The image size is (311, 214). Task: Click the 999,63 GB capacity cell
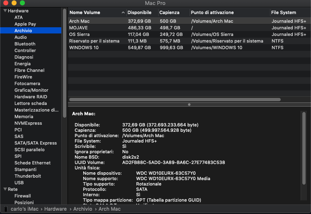click(x=171, y=48)
